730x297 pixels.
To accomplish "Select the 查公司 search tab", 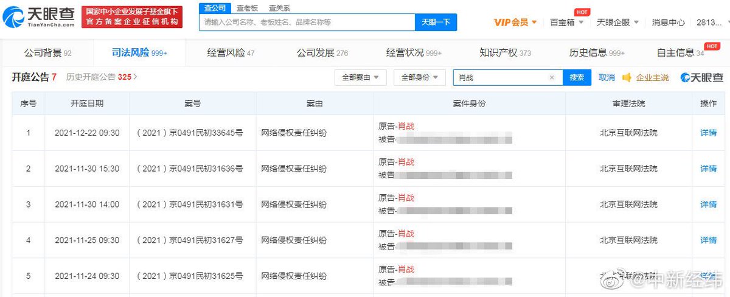I will (215, 8).
